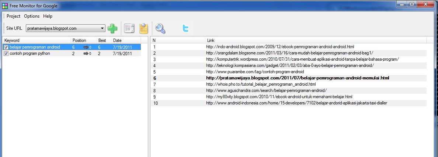Viewport: 438px width, 157px height.
Task: Select the indo-android.blogspot.com link row
Action: (x=289, y=47)
